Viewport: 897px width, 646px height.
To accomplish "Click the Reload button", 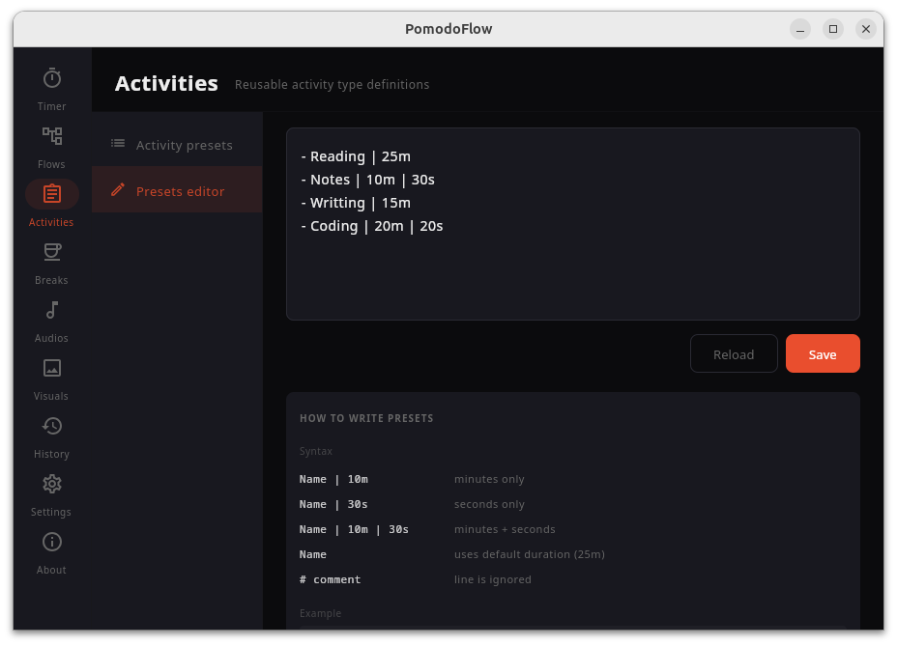I will pos(734,353).
